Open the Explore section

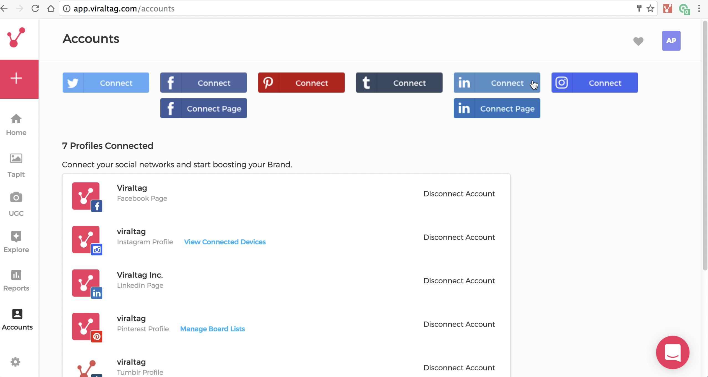tap(16, 242)
